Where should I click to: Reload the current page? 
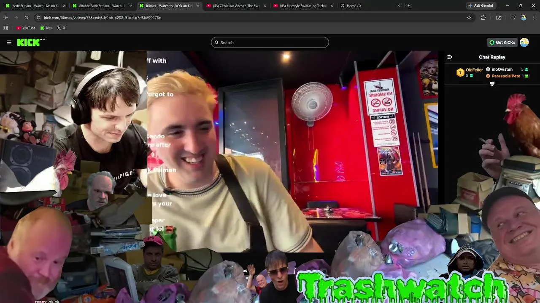27,18
